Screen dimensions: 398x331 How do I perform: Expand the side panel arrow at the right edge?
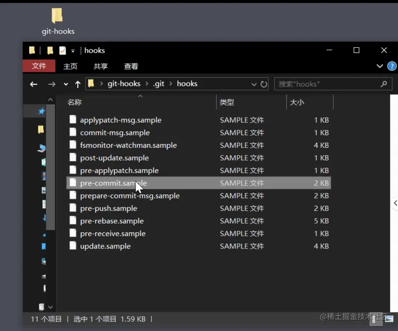point(395,203)
